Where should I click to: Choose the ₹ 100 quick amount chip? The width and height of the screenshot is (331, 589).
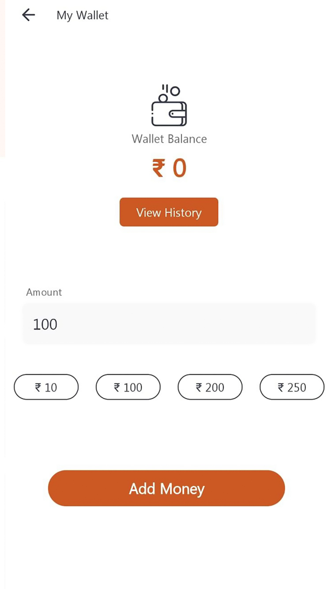tap(128, 387)
